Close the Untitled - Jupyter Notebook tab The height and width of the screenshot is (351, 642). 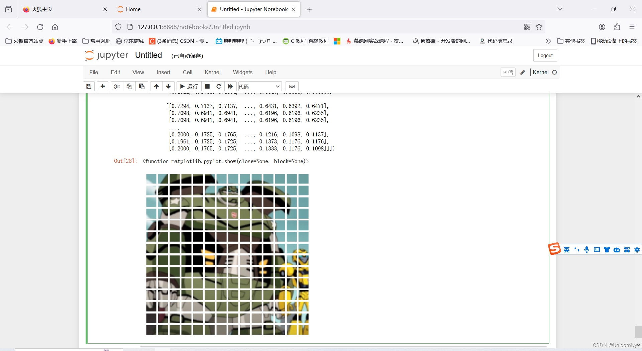(x=294, y=9)
